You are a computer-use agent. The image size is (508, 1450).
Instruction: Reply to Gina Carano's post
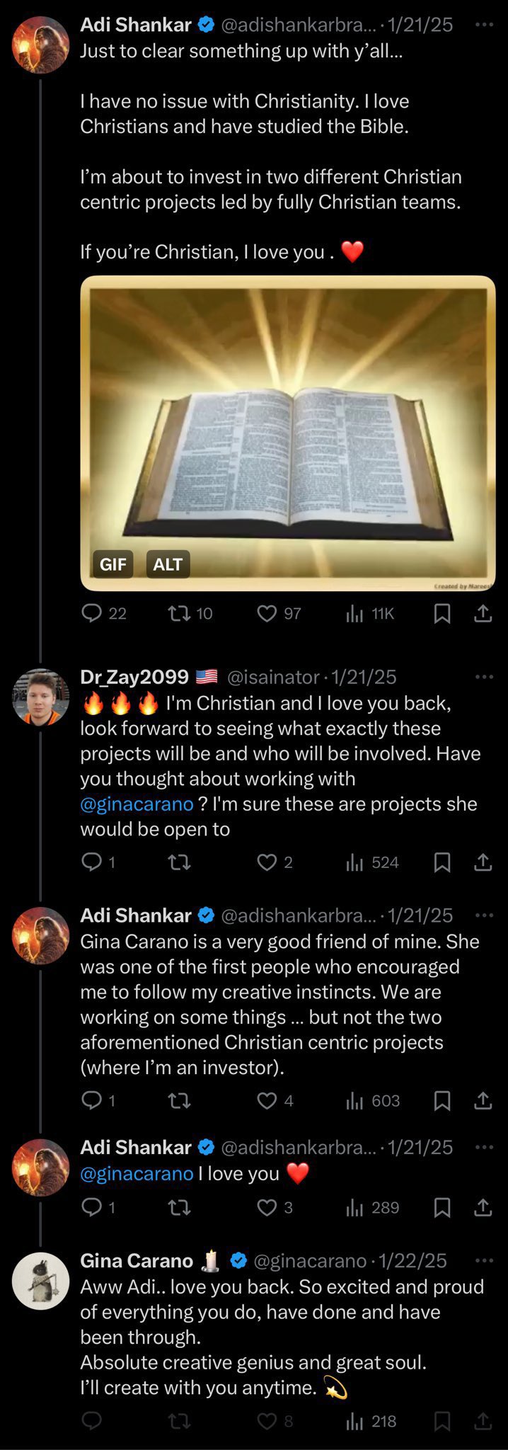tap(92, 1420)
